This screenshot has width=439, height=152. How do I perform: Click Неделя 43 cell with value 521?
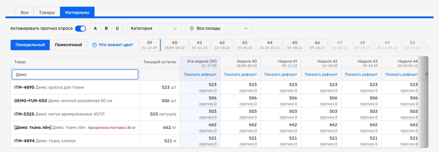361,141
